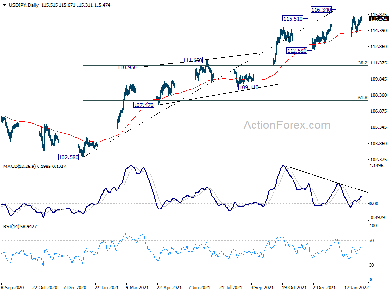Select the 110.950 price label
The height and width of the screenshot is (293, 390).
coord(127,67)
